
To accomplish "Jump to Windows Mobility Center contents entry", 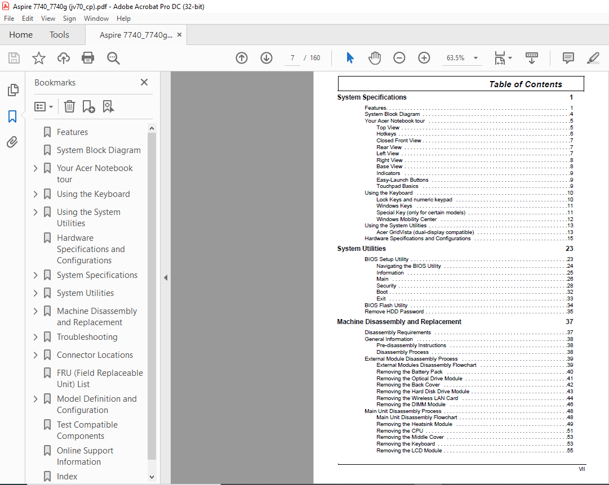I will [x=474, y=219].
